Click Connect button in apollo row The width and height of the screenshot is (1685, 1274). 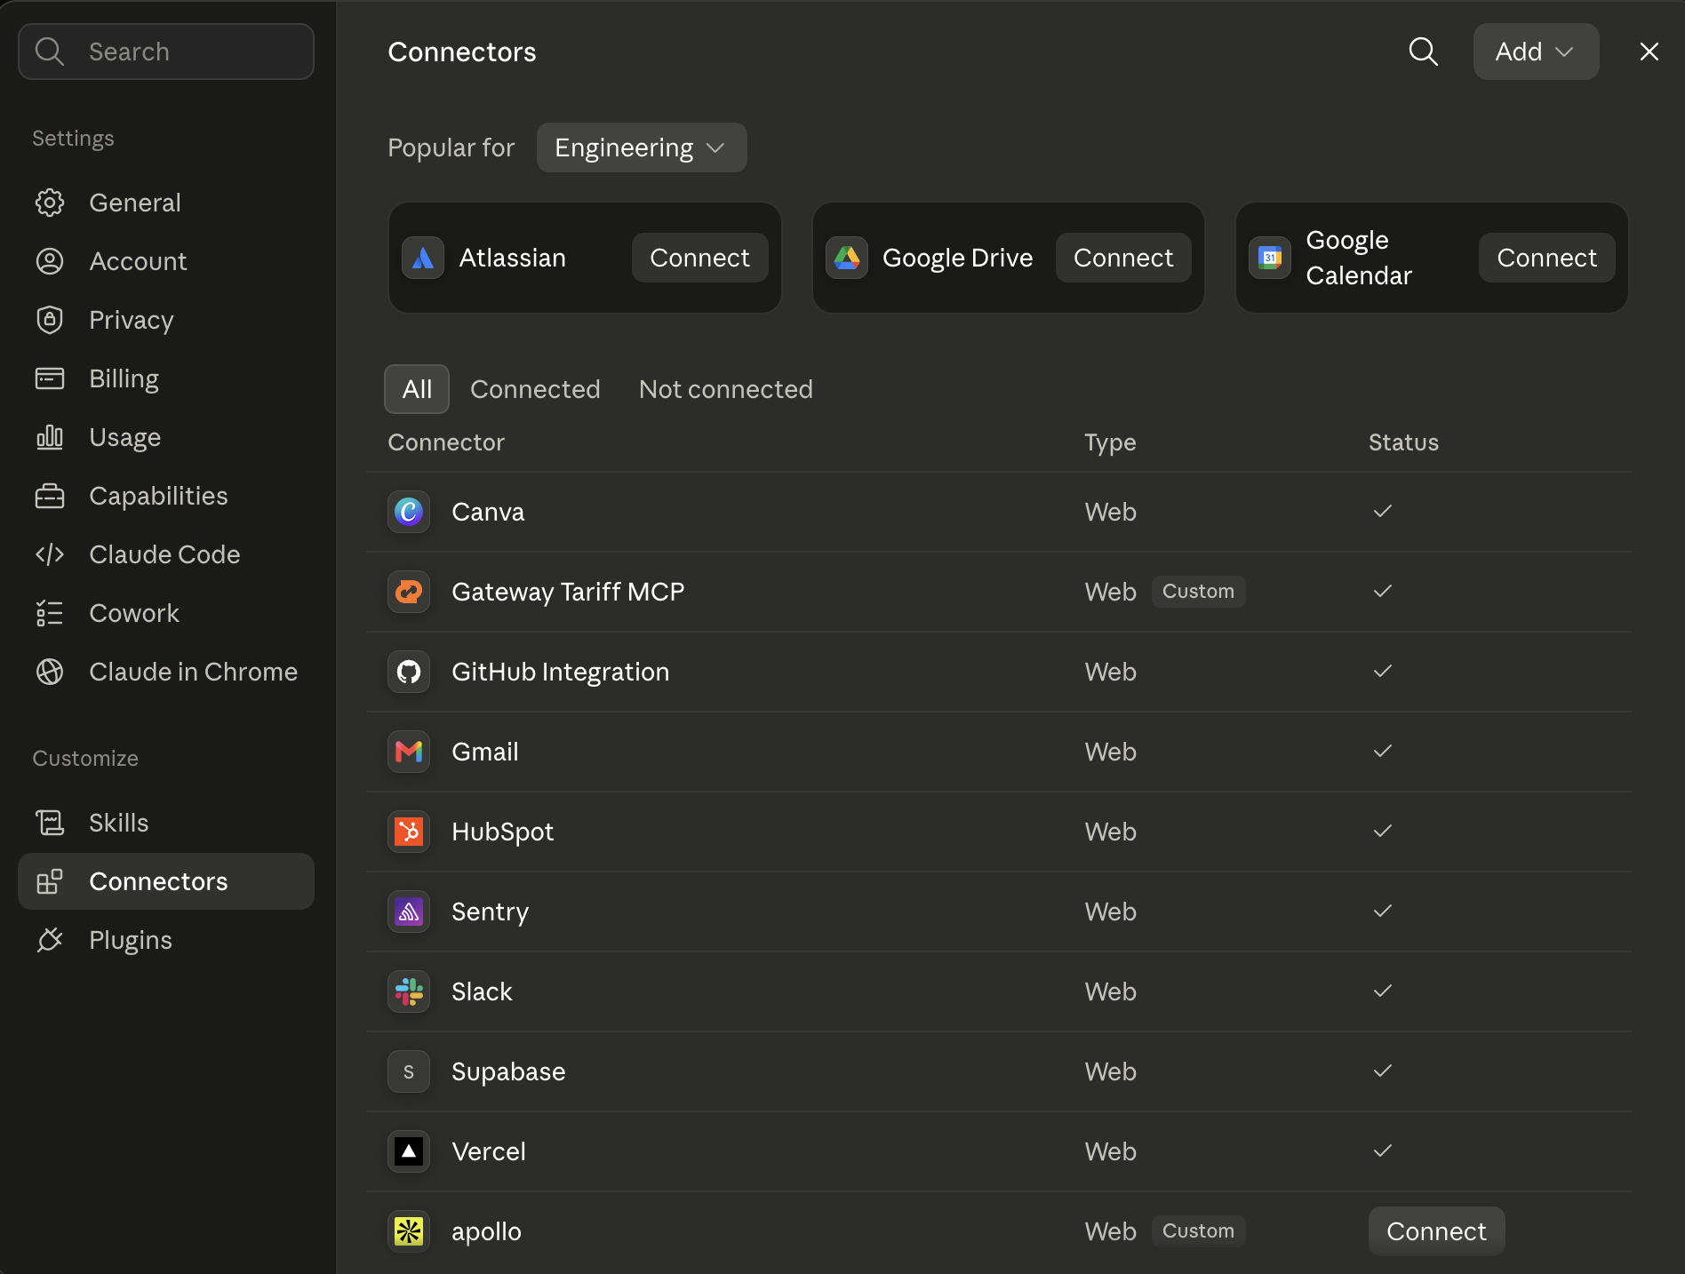pyautogui.click(x=1436, y=1231)
